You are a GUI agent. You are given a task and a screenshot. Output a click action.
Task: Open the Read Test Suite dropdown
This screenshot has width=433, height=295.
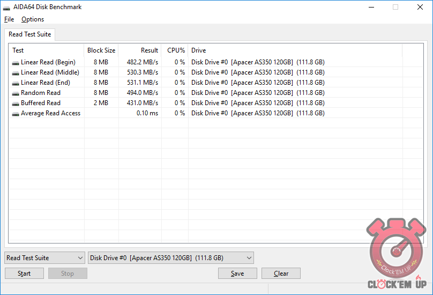pyautogui.click(x=44, y=258)
